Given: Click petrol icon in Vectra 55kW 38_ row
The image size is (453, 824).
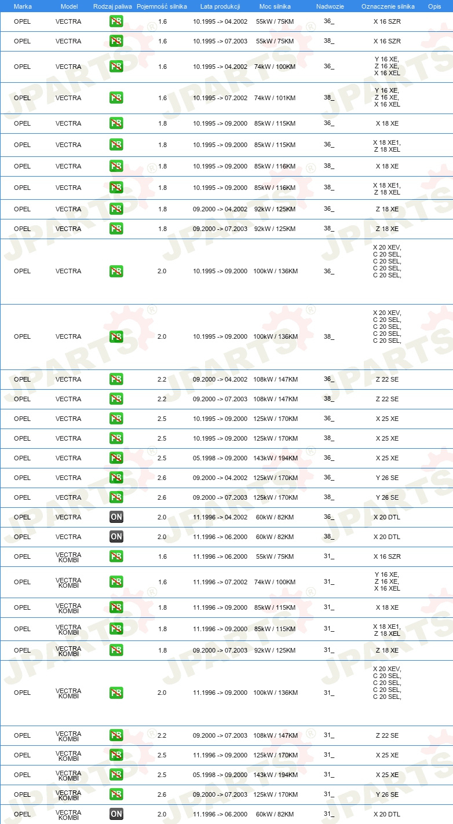Looking at the screenshot, I should click(x=116, y=41).
